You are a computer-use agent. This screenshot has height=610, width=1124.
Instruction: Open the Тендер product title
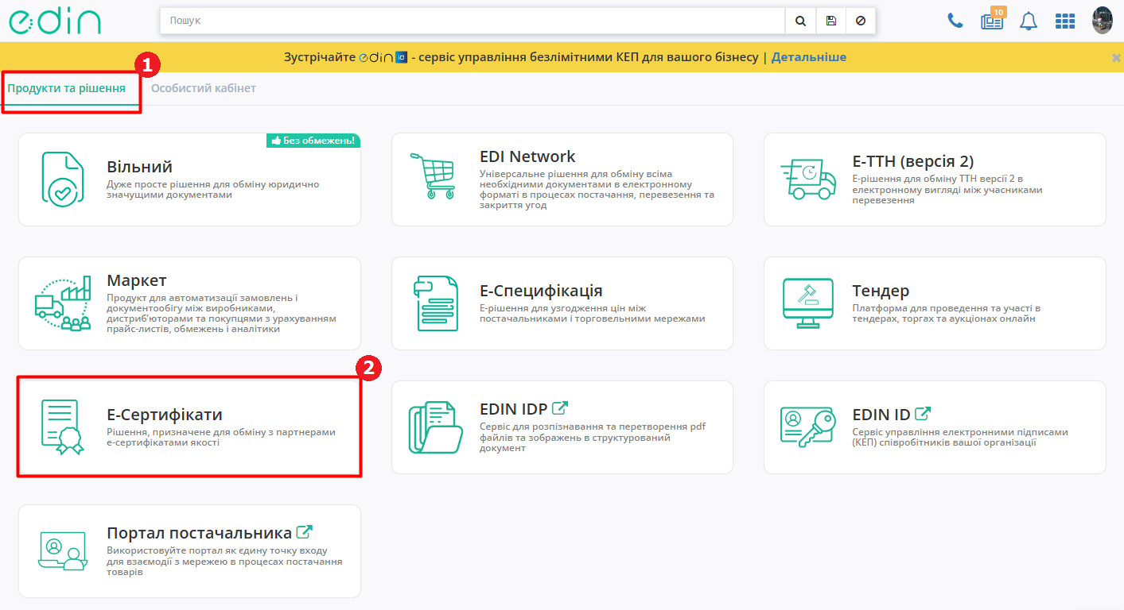pyautogui.click(x=881, y=291)
